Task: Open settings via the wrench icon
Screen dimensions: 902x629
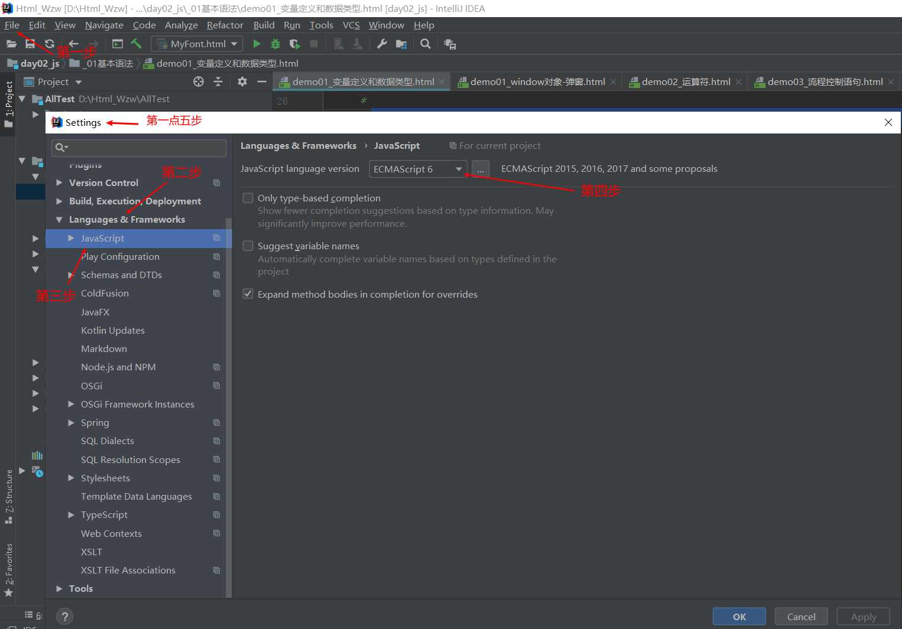Action: click(x=382, y=44)
